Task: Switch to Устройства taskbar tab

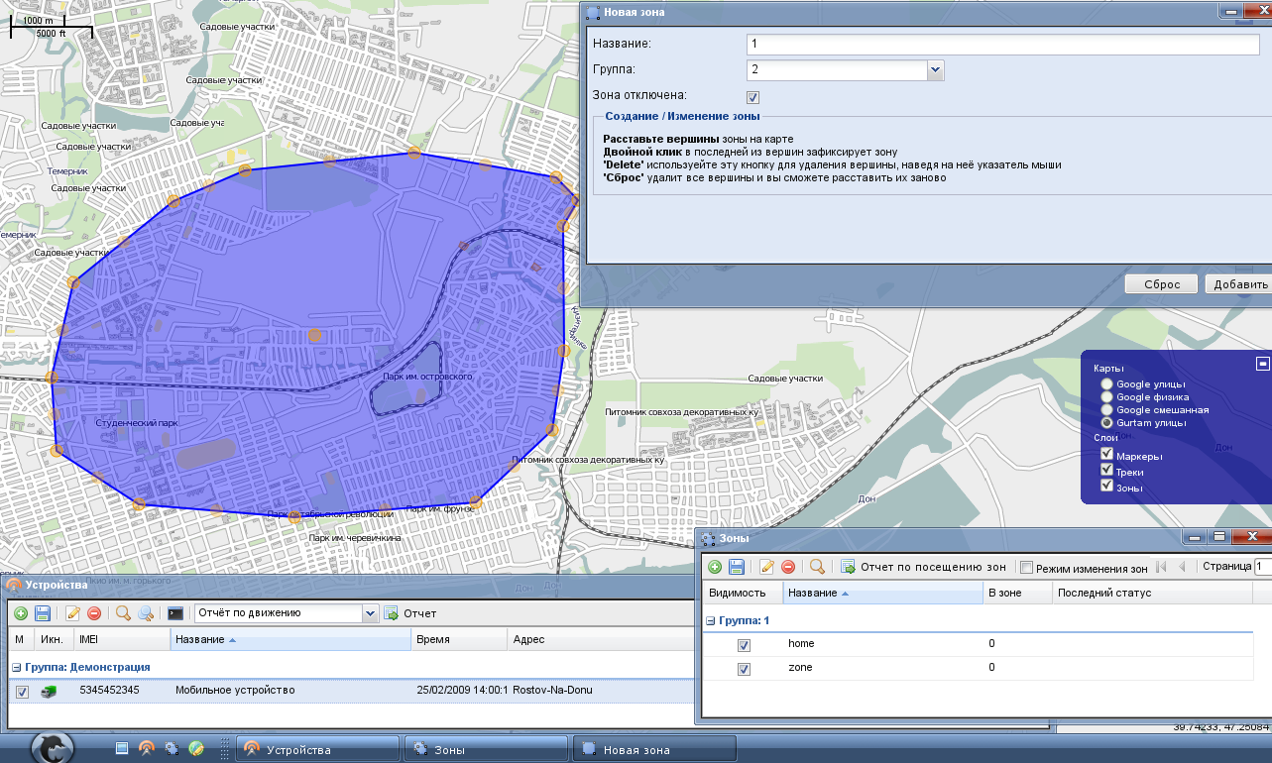Action: (317, 749)
